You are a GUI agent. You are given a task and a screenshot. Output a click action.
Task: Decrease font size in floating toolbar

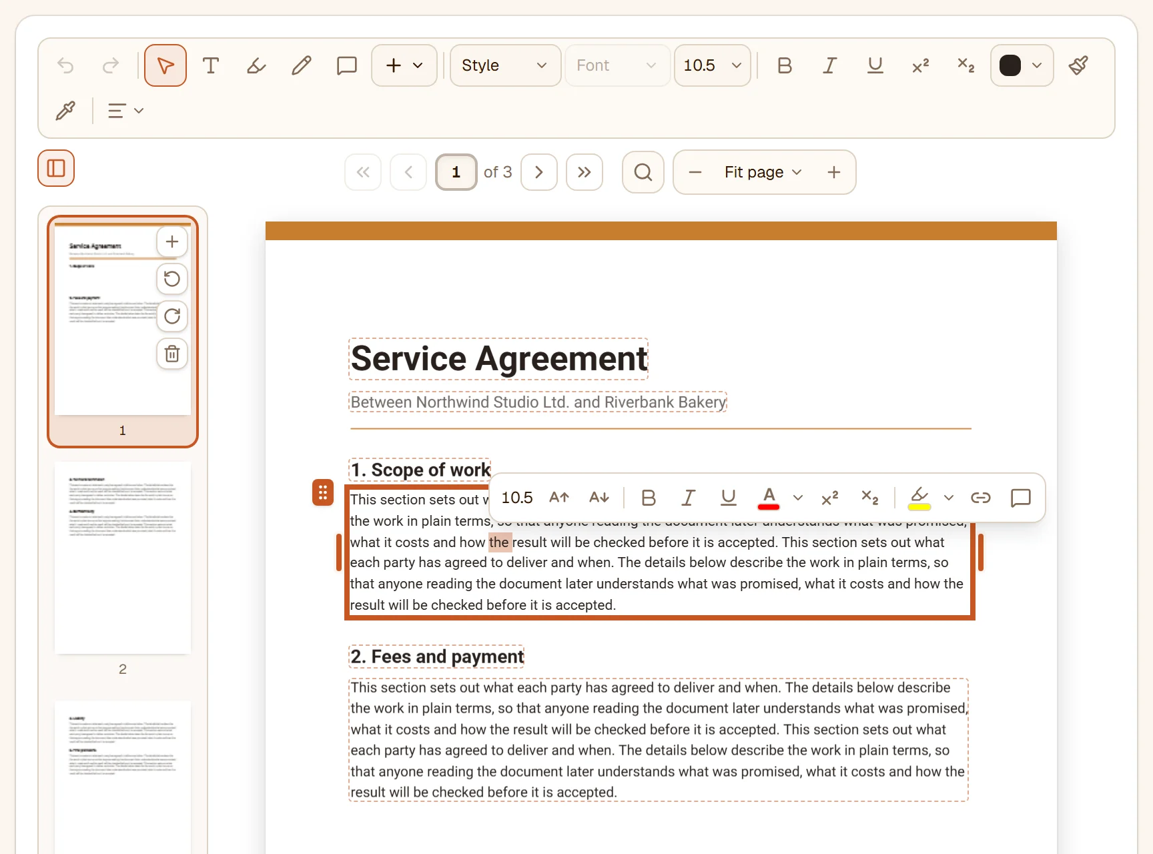[599, 498]
